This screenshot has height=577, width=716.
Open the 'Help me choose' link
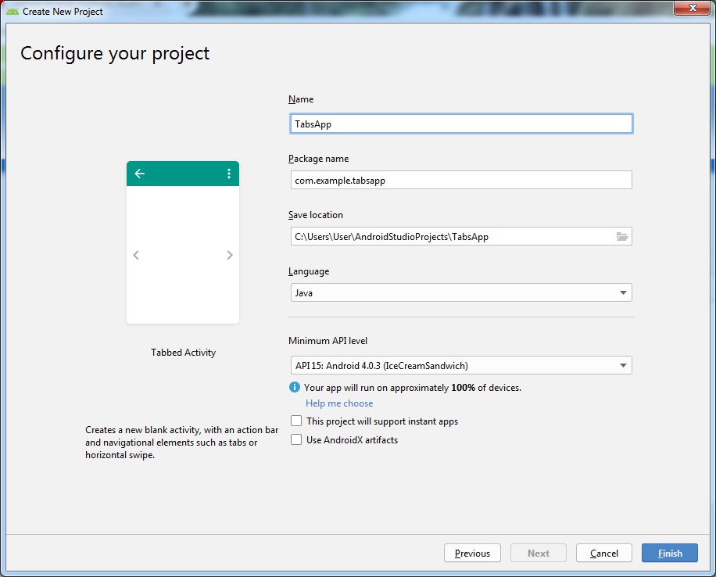coord(339,403)
